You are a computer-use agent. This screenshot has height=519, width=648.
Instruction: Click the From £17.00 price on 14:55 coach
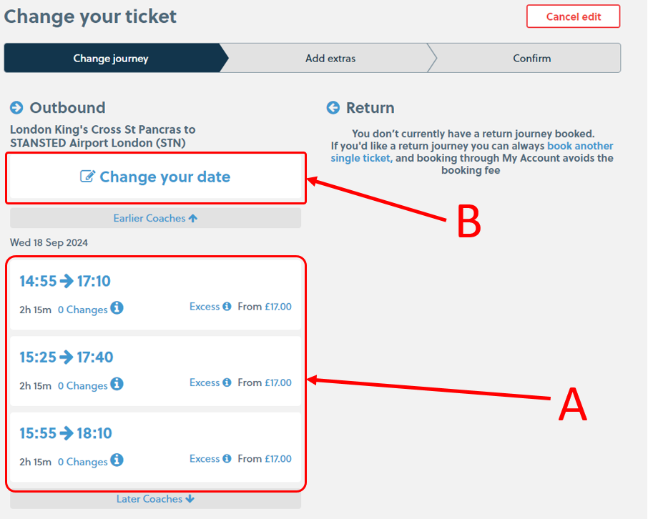[265, 306]
